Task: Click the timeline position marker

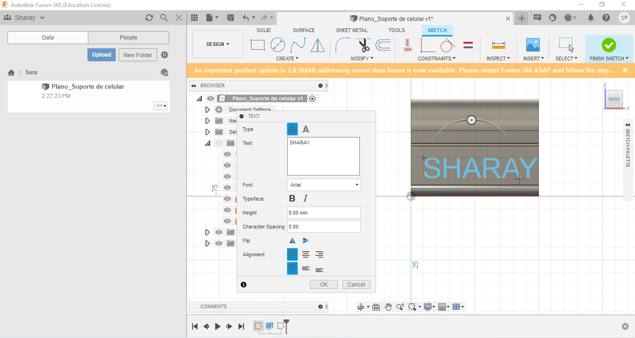Action: [286, 326]
